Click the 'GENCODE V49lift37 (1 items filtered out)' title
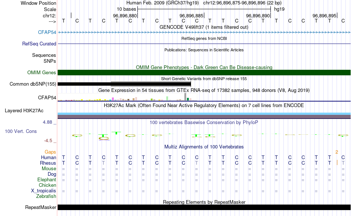 tap(204, 27)
